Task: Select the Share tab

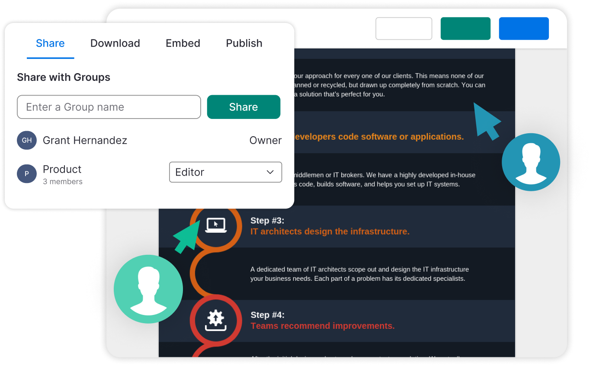Action: tap(50, 43)
